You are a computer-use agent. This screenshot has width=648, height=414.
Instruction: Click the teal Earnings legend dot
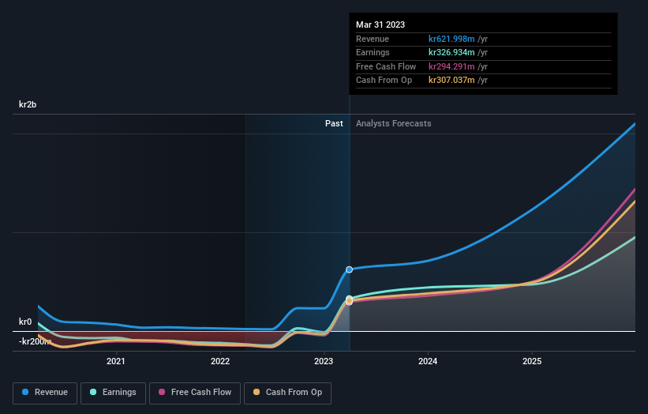[93, 392]
